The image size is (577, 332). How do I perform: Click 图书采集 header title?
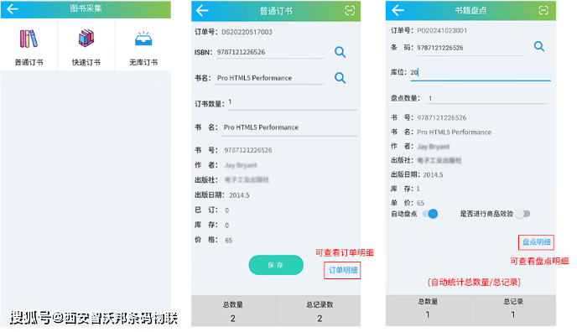click(86, 8)
